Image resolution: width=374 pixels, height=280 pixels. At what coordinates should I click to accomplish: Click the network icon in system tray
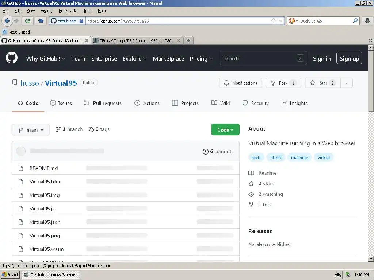(348, 275)
